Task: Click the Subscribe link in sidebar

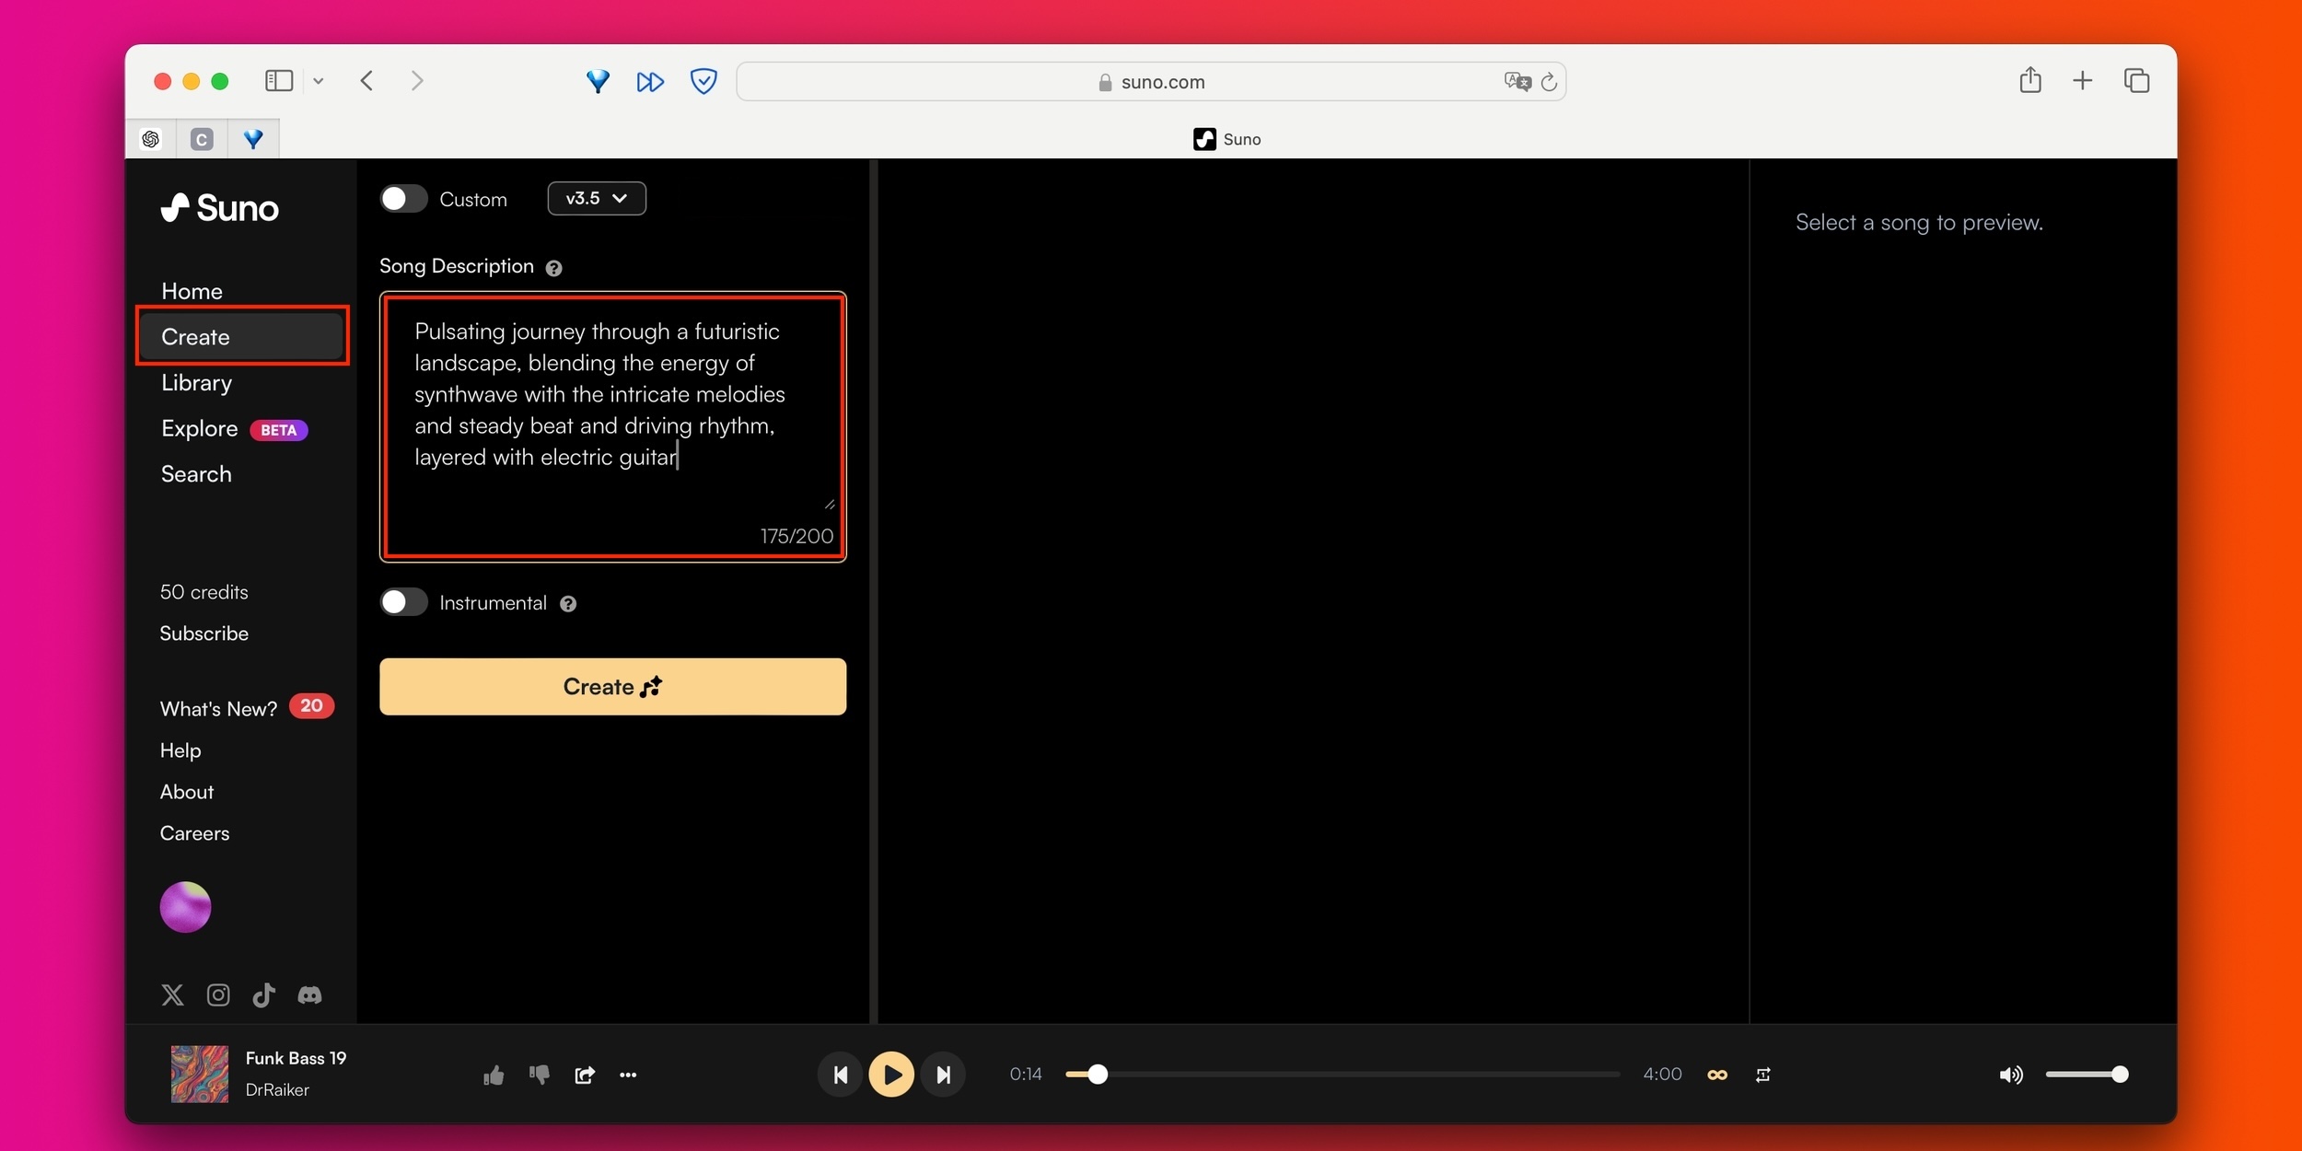Action: pos(205,633)
